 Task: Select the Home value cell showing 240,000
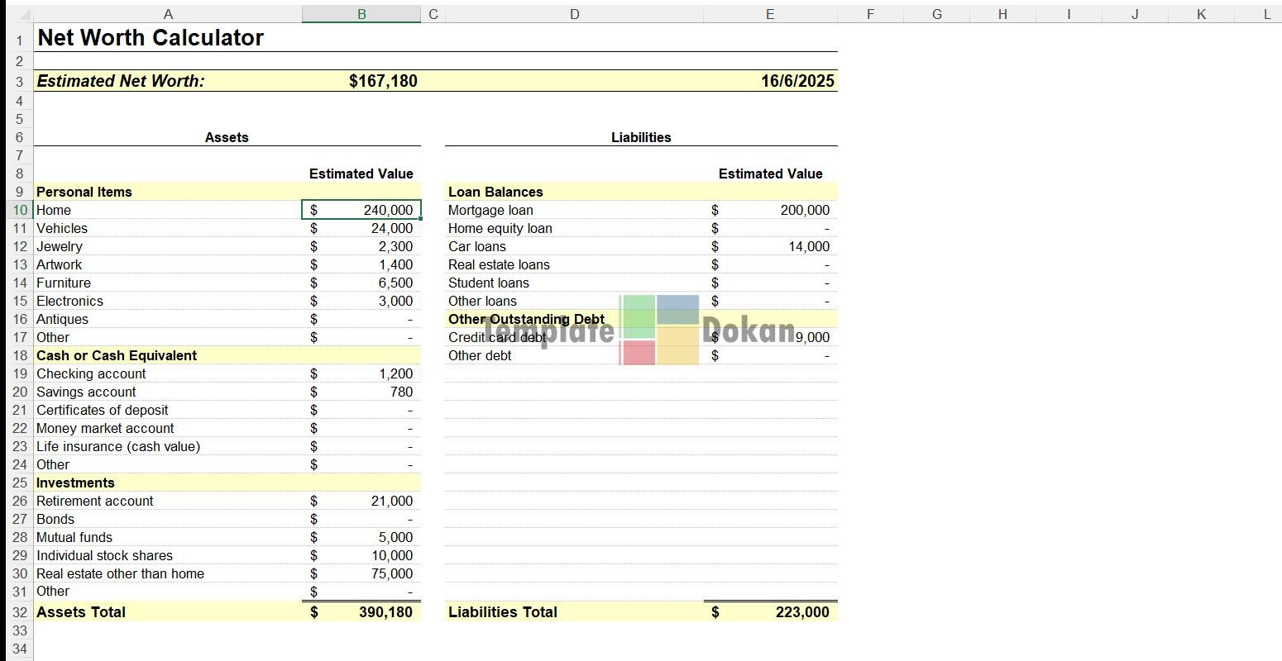[x=362, y=210]
